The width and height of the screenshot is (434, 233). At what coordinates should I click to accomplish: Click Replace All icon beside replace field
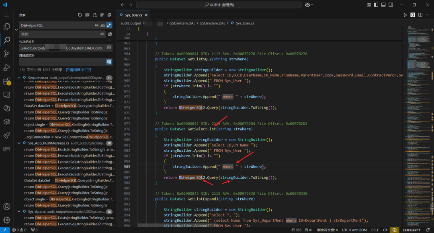110,34
